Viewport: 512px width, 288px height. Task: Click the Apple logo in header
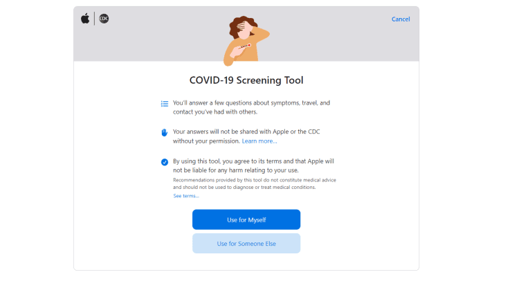[85, 19]
